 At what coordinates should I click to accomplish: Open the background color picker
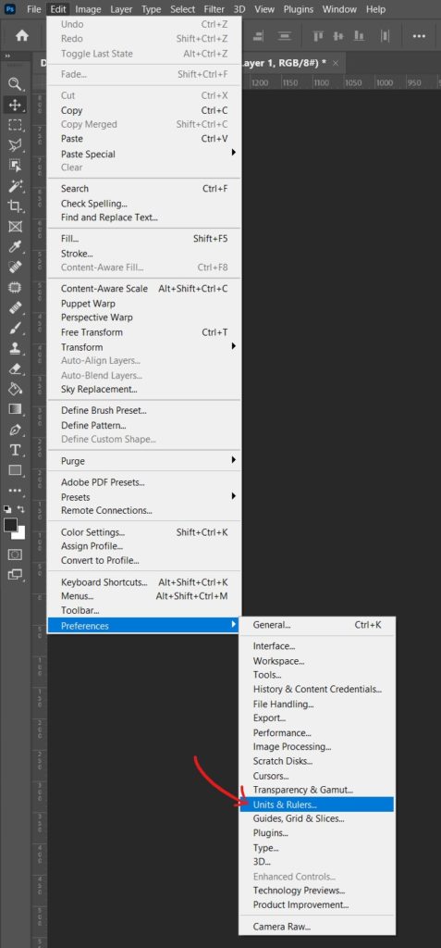click(x=20, y=534)
